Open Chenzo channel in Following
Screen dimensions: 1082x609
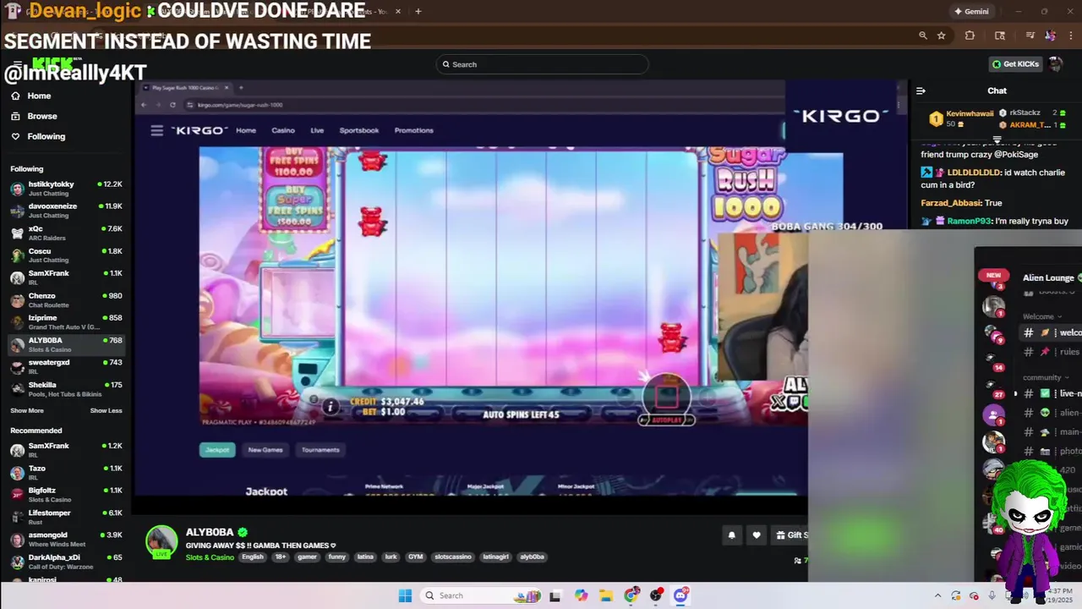click(x=66, y=299)
